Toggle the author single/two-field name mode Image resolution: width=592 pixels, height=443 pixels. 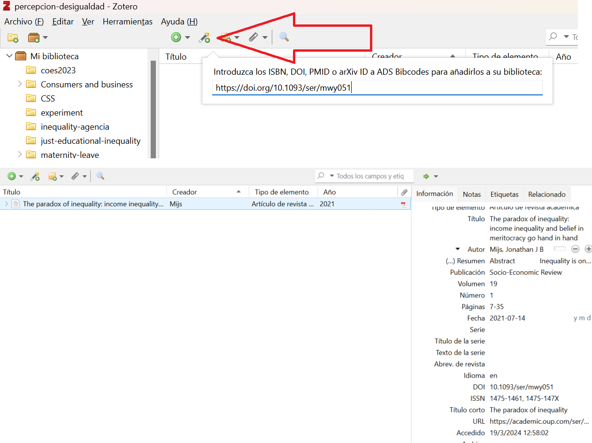pyautogui.click(x=560, y=249)
